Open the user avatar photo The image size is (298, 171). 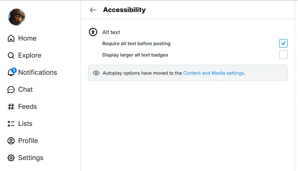pos(17,17)
